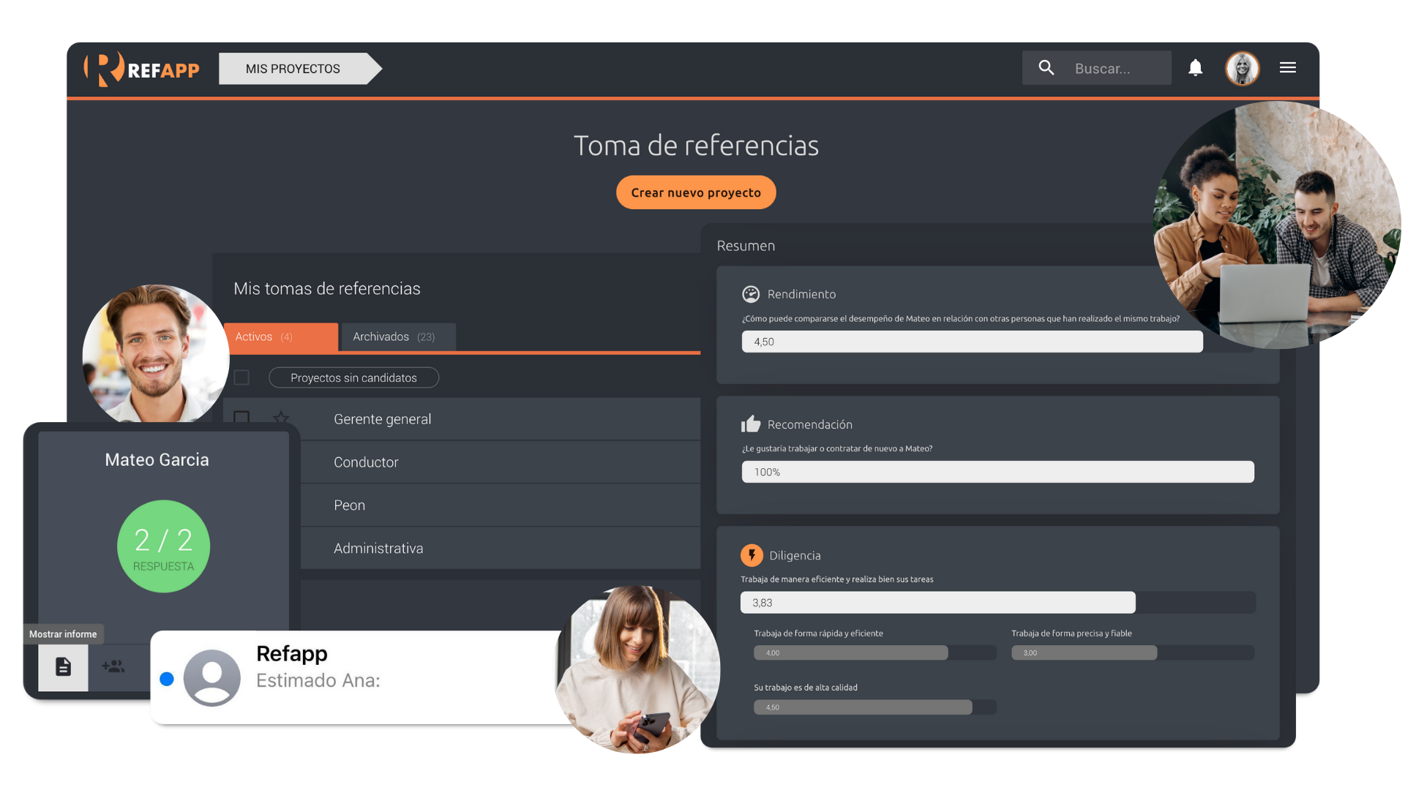Click the Diligencia lightning icon
1405x790 pixels.
click(752, 554)
